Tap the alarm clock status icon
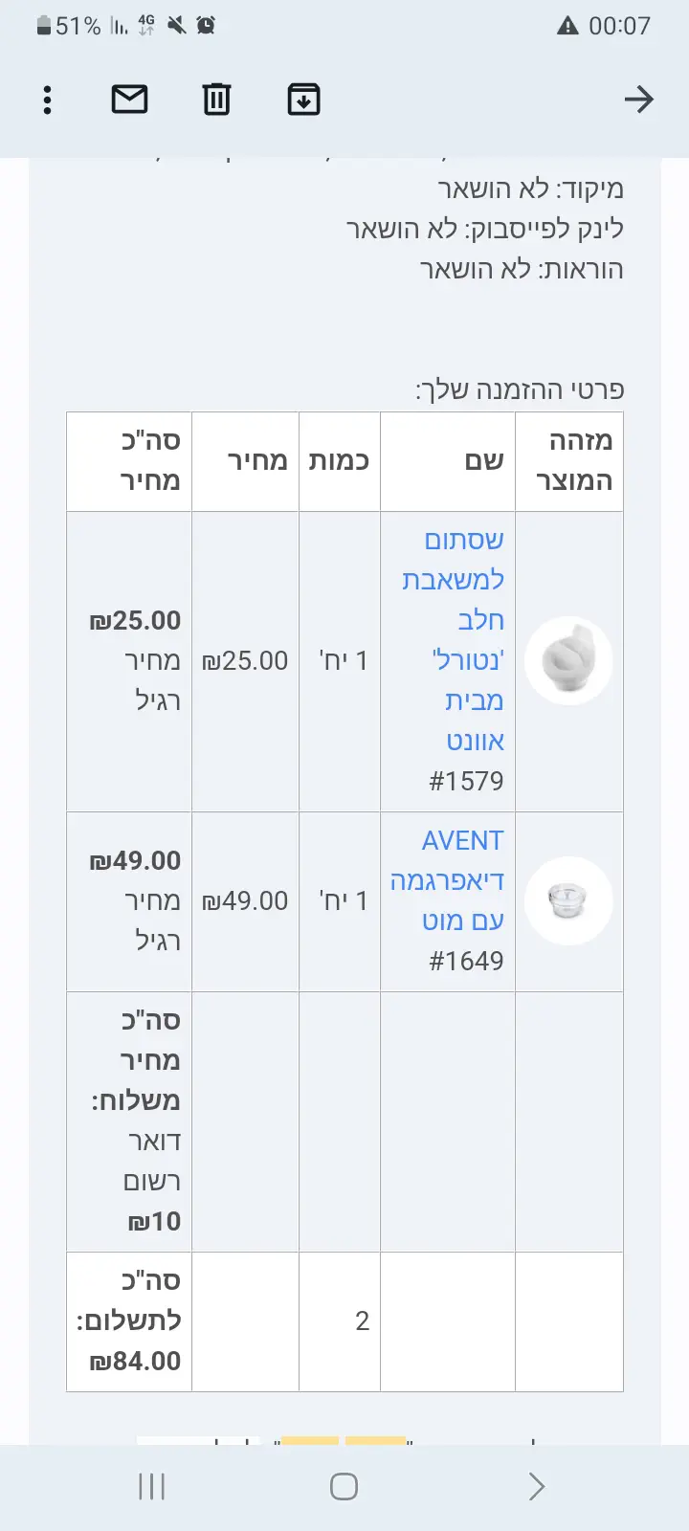 (x=206, y=26)
